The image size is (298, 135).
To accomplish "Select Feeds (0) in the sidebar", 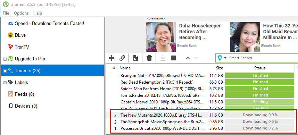I will (25, 94).
